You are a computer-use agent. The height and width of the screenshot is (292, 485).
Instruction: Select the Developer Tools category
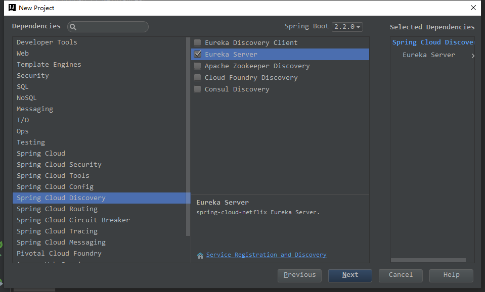tap(47, 42)
